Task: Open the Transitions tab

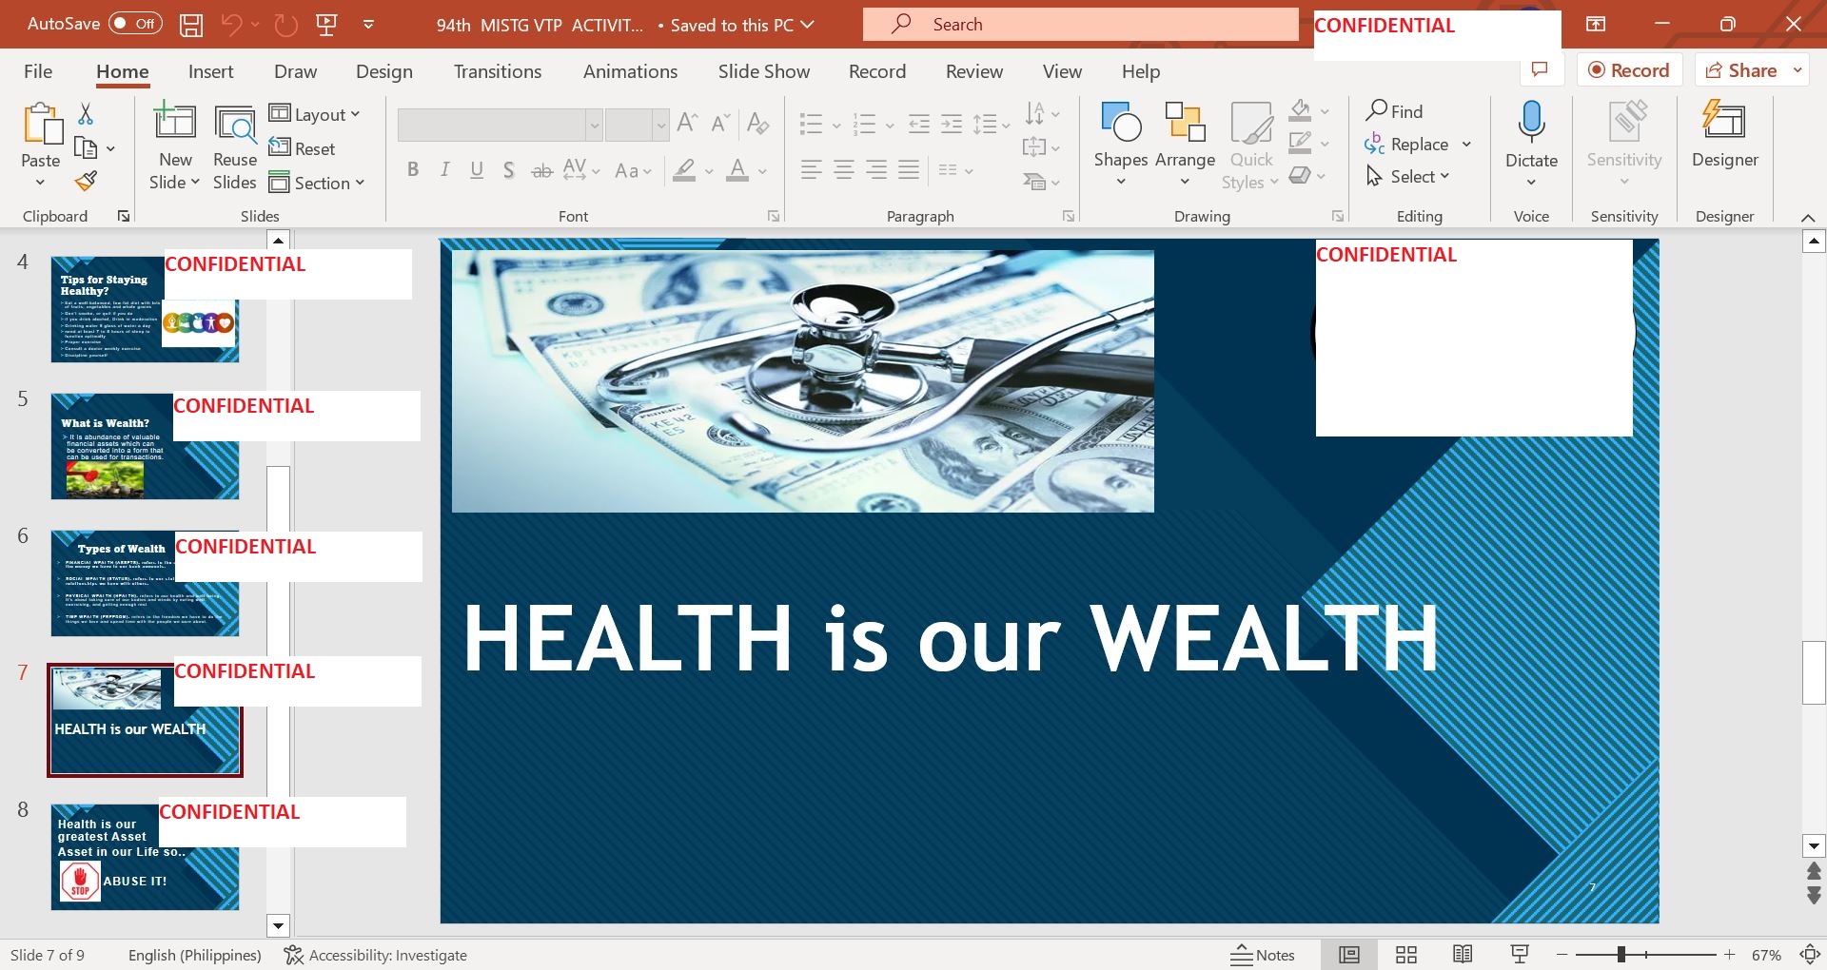Action: 497,71
